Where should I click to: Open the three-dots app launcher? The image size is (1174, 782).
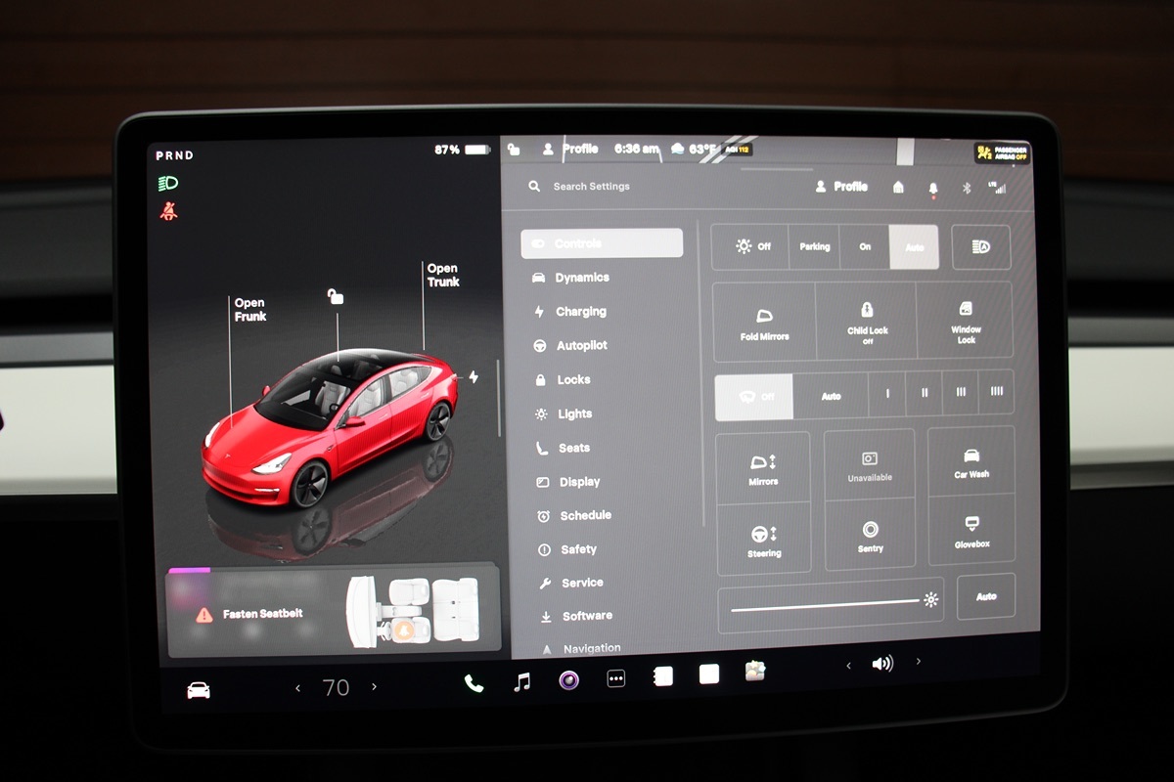pyautogui.click(x=615, y=679)
